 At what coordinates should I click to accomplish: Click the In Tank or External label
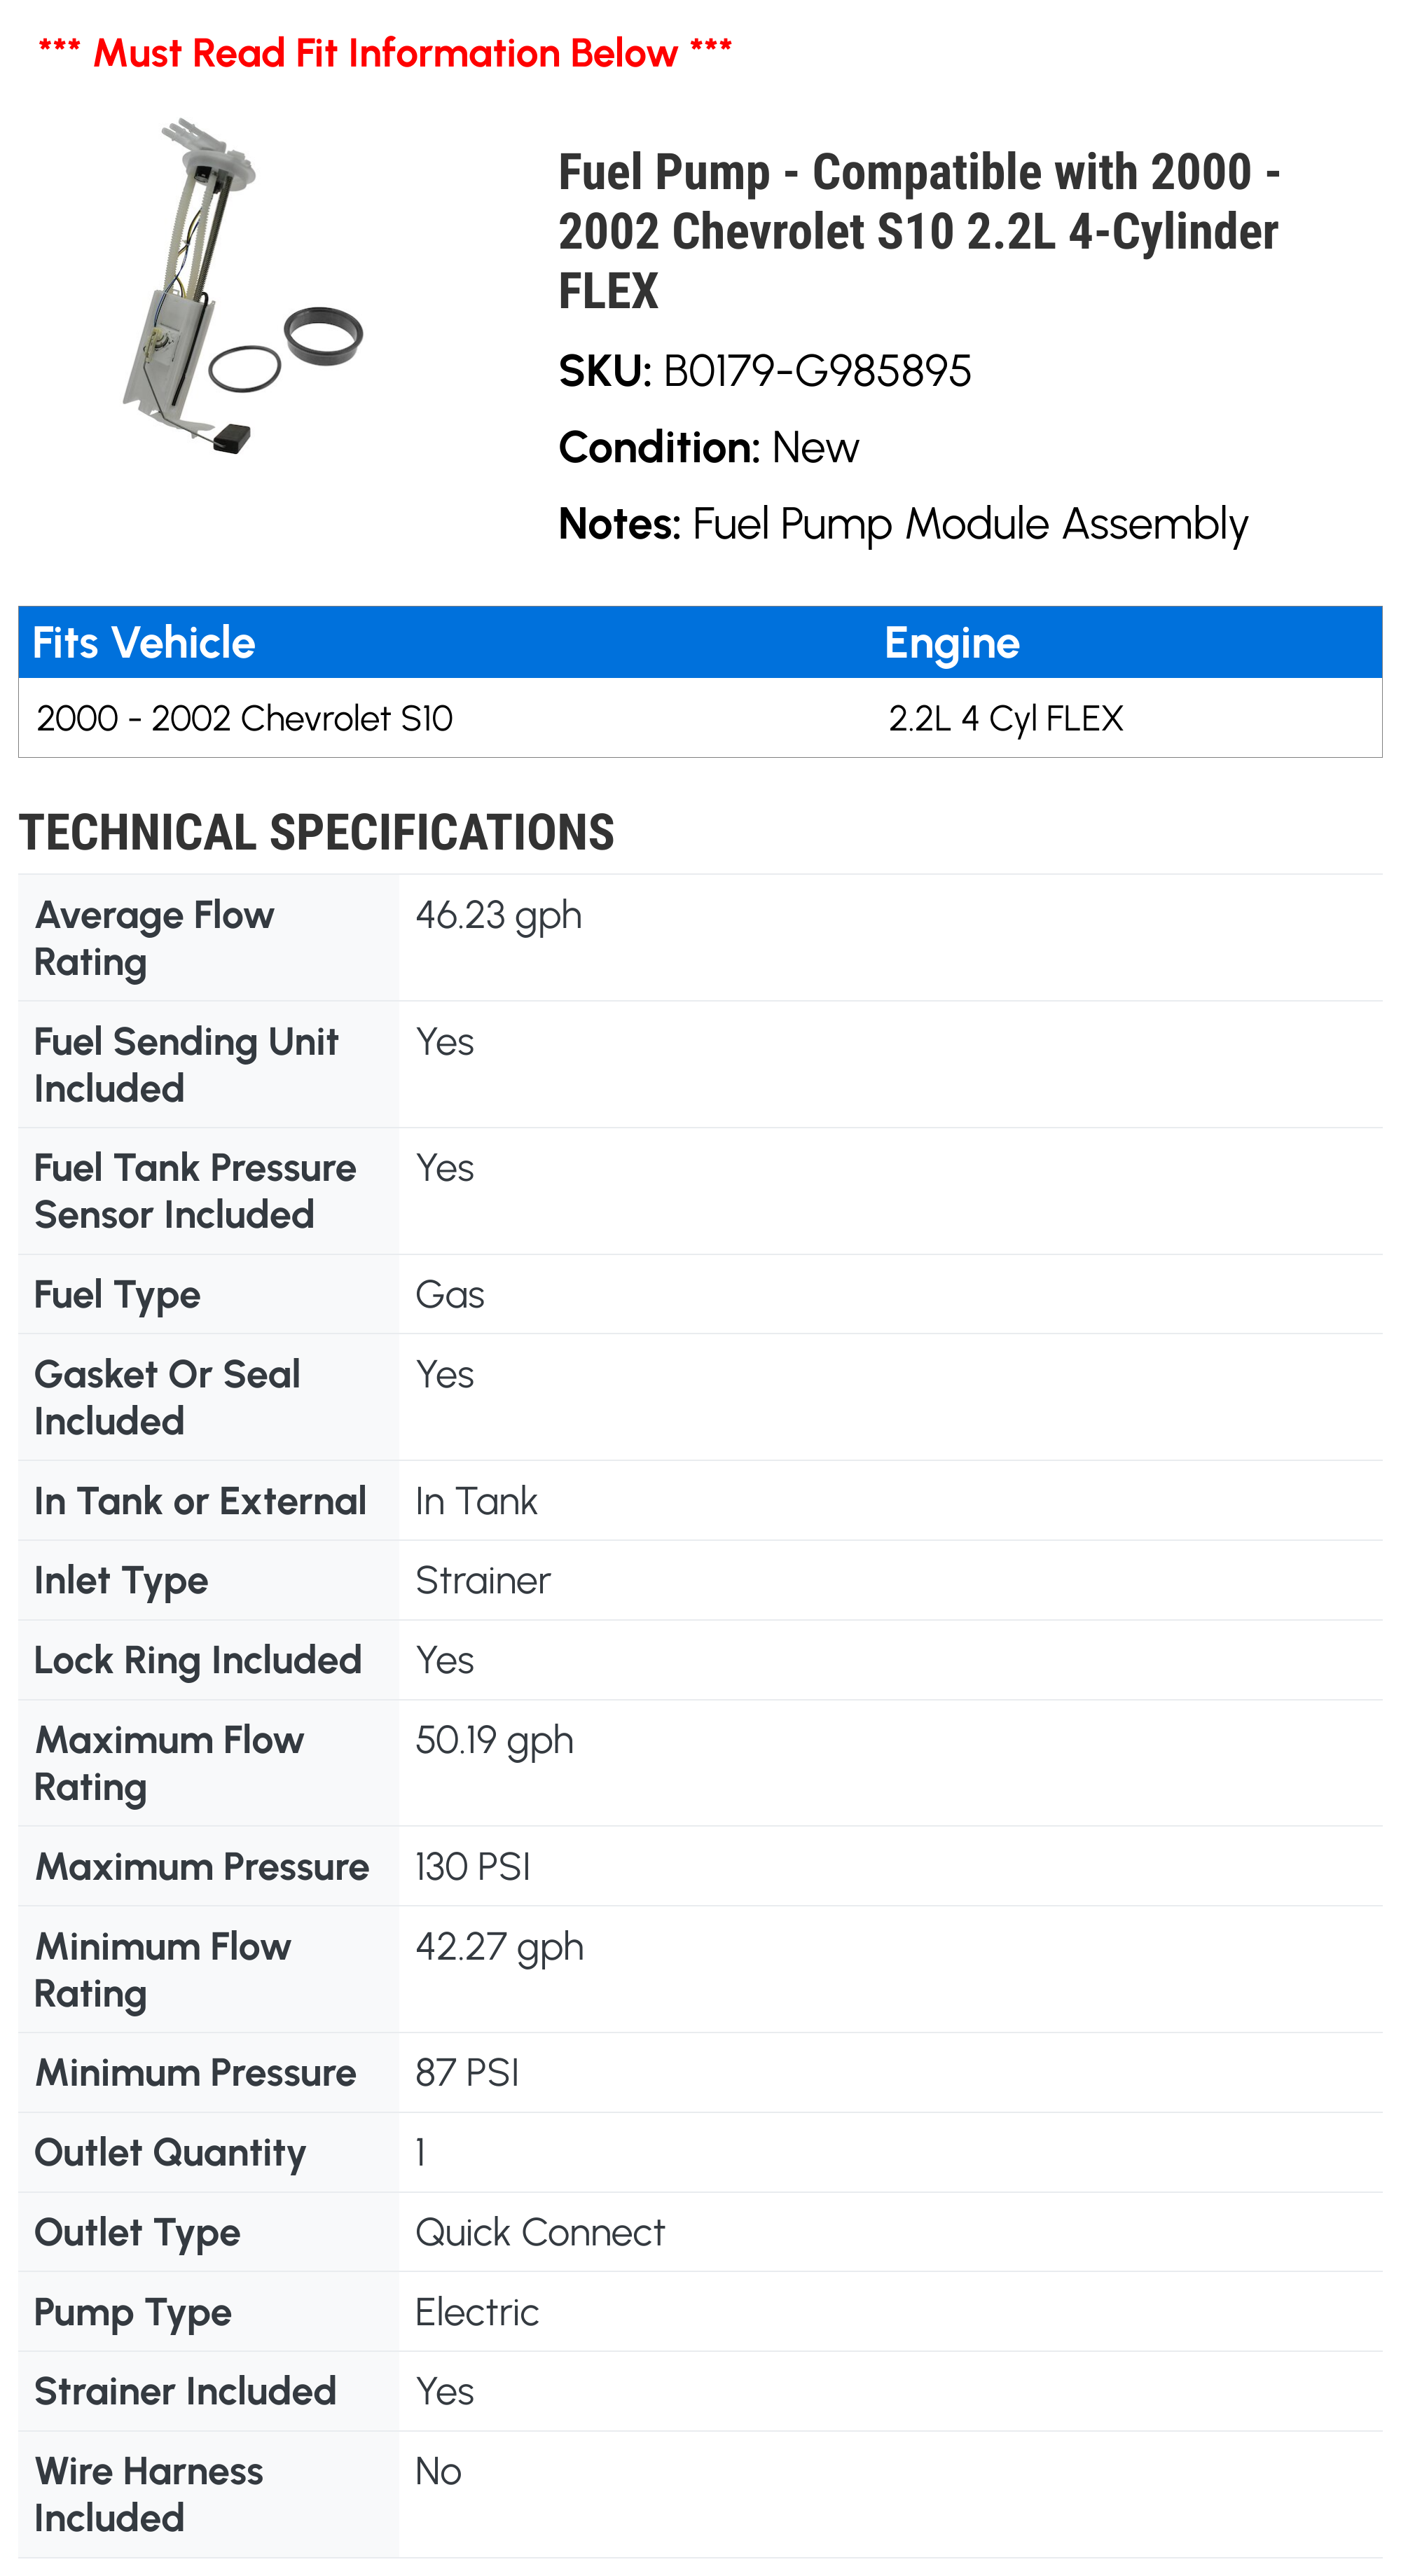(x=200, y=1501)
